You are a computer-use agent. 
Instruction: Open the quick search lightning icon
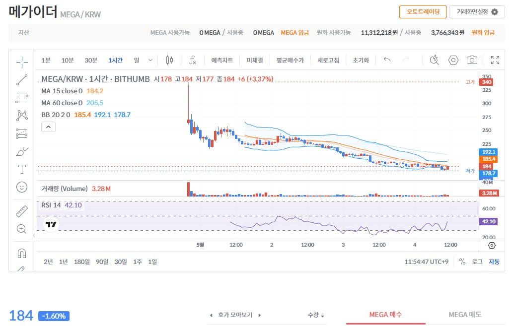435,60
